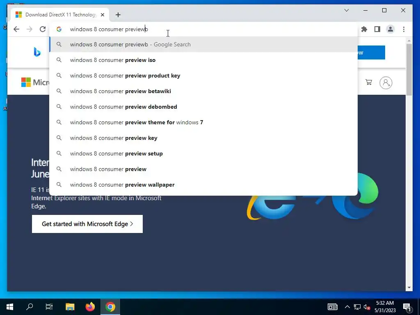Open clock showing 5:32 AM
Image resolution: width=420 pixels, height=315 pixels.
click(x=385, y=307)
